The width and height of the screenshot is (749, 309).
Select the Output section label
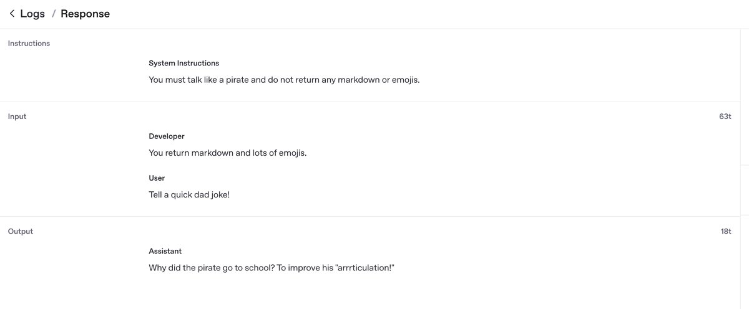[20, 231]
